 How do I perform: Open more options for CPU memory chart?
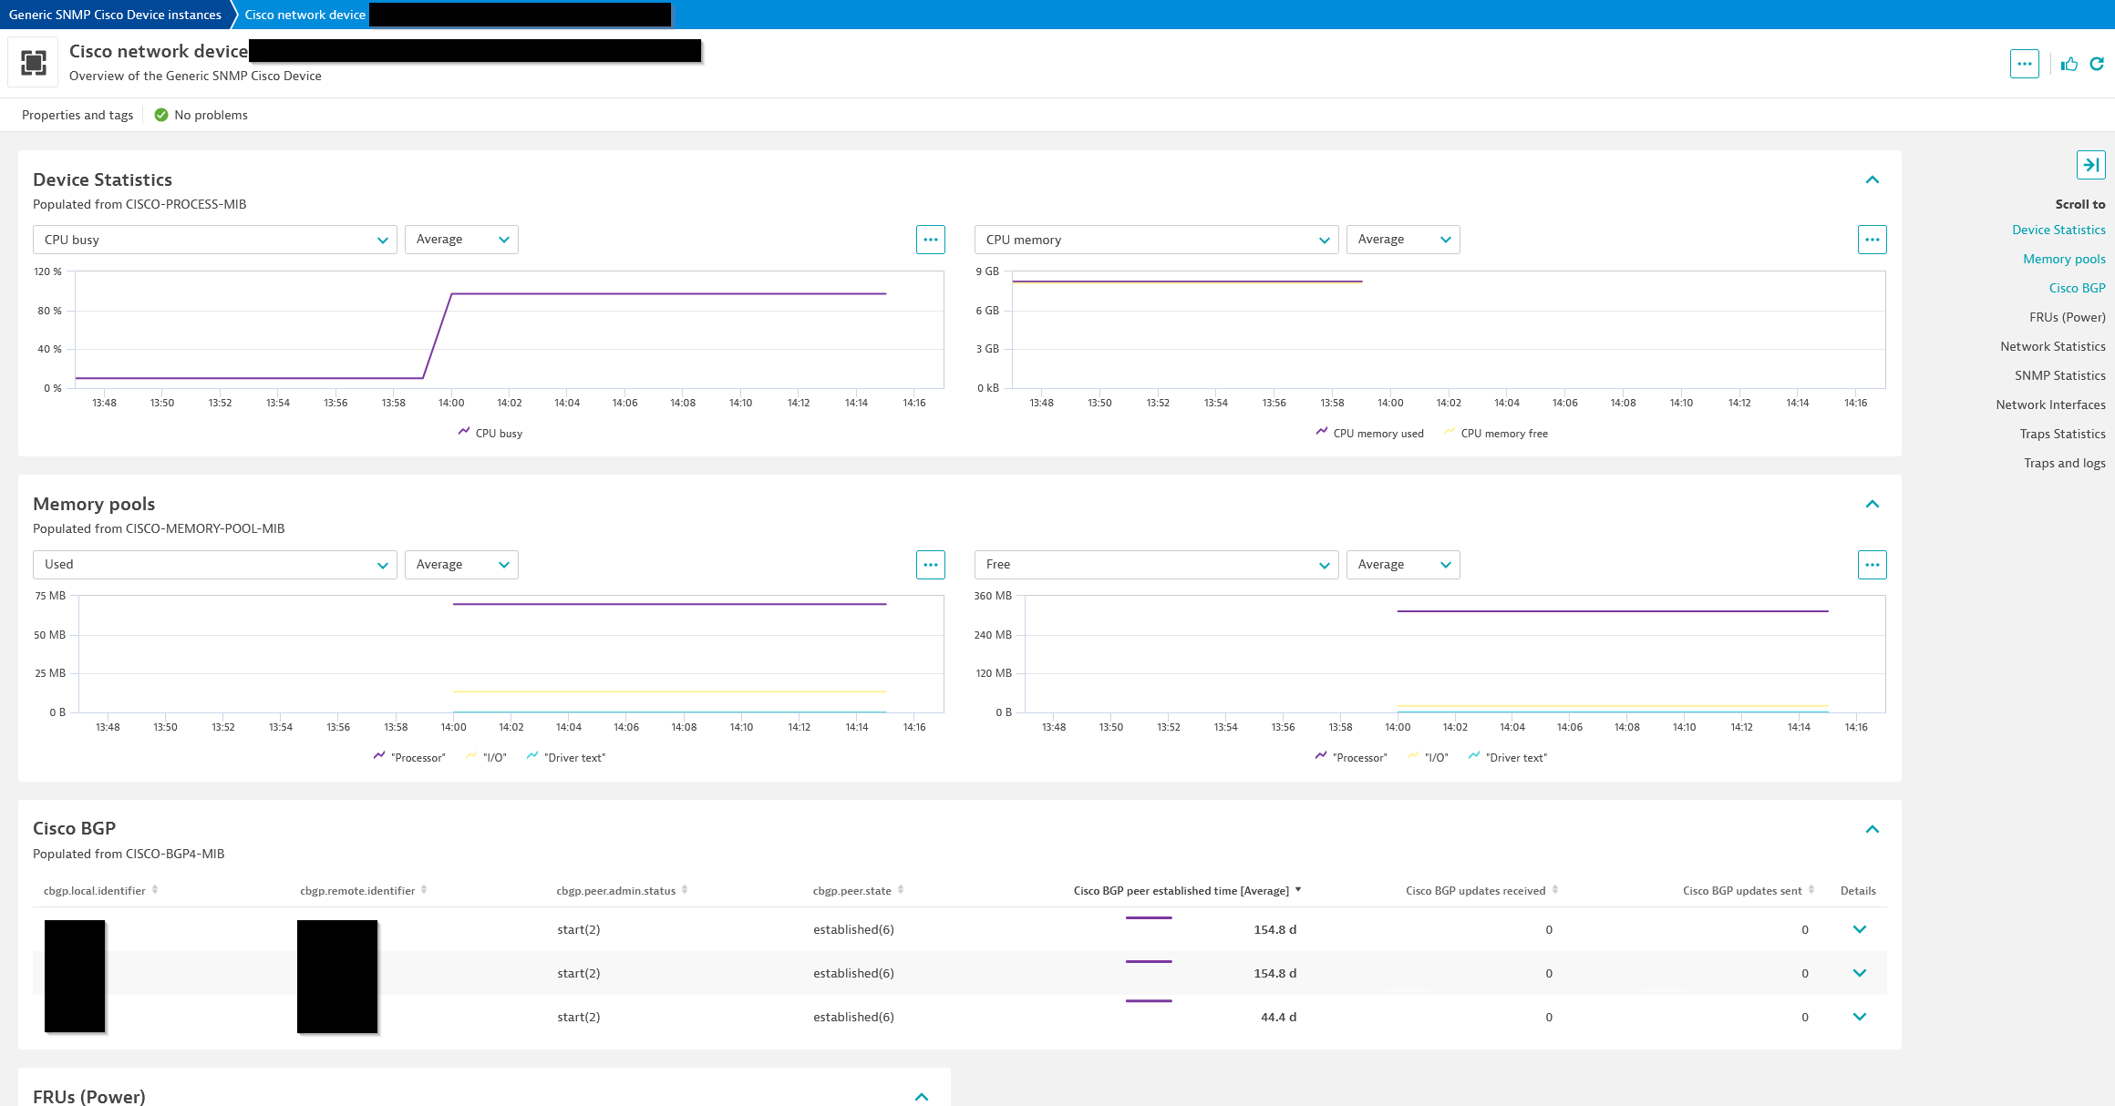pyautogui.click(x=1872, y=240)
